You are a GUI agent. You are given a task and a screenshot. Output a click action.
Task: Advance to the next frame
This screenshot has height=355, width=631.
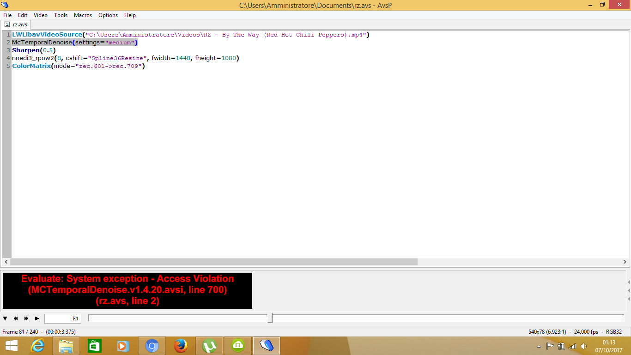tap(26, 318)
